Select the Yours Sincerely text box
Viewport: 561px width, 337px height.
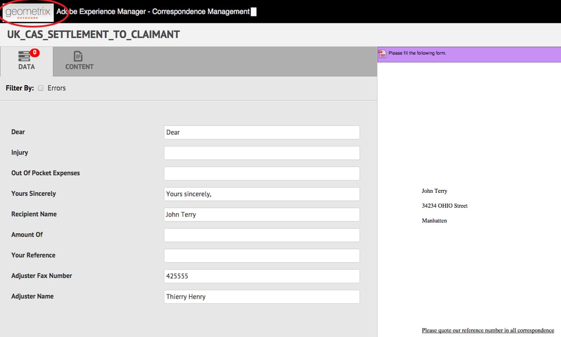pos(261,194)
